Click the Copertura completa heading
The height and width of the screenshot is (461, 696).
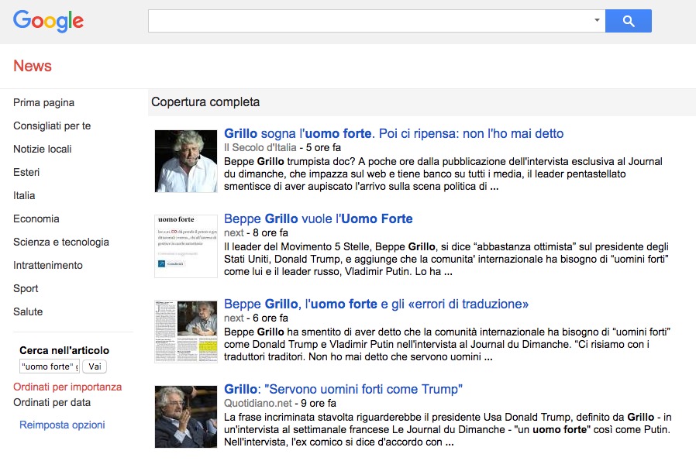(205, 102)
